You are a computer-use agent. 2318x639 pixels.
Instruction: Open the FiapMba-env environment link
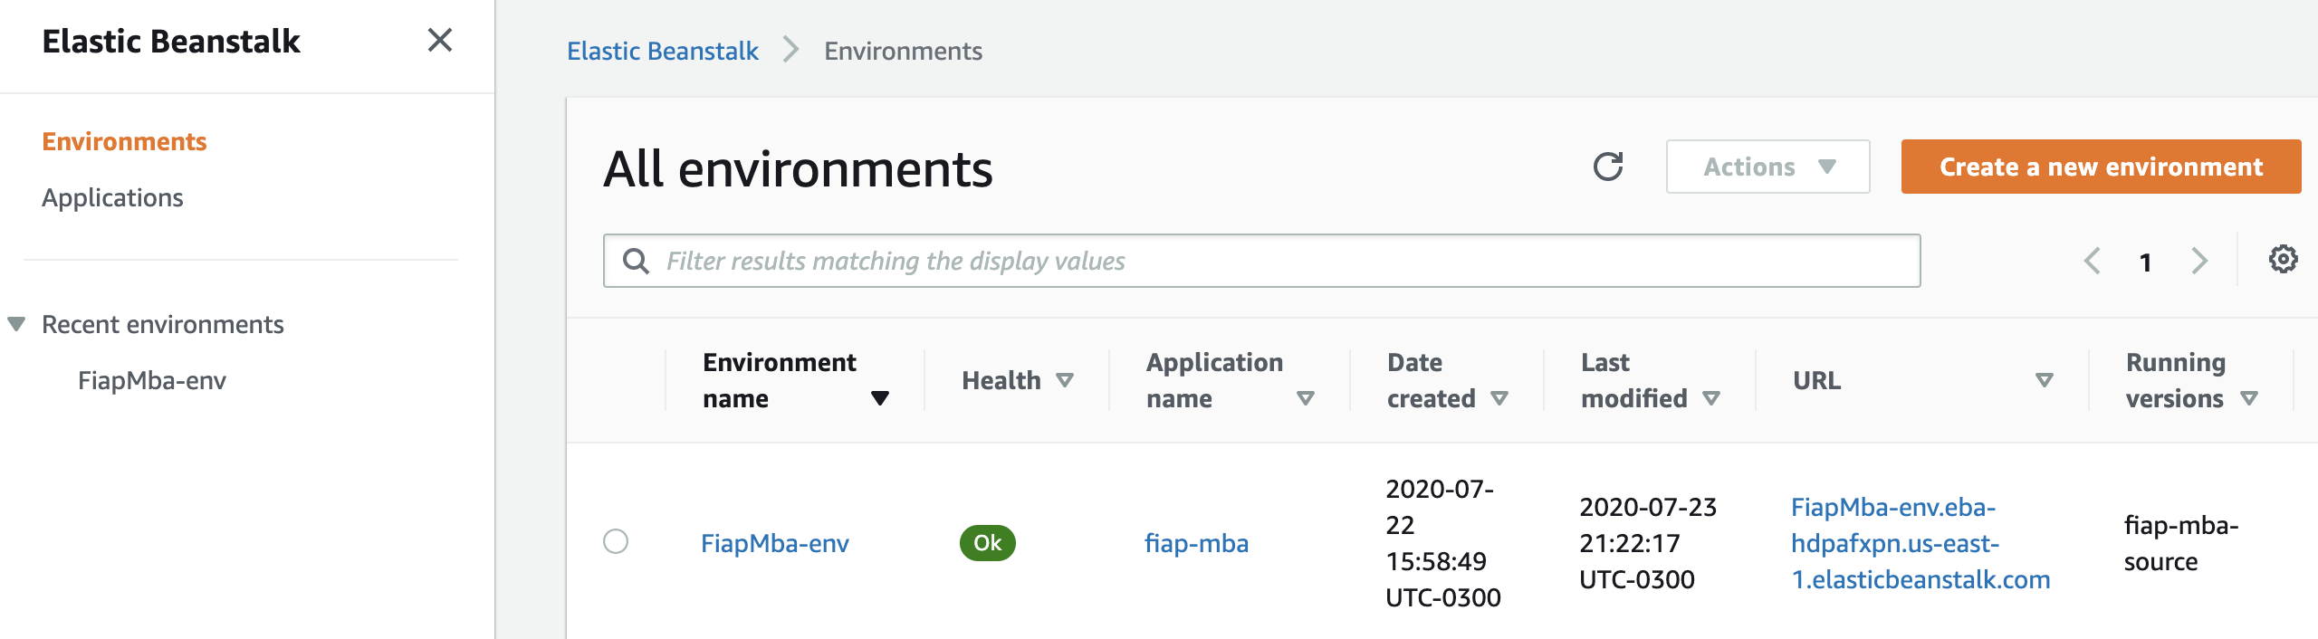tap(775, 543)
